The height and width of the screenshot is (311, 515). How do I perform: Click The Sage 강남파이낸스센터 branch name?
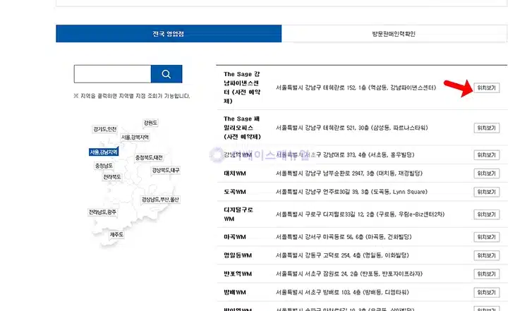click(242, 87)
